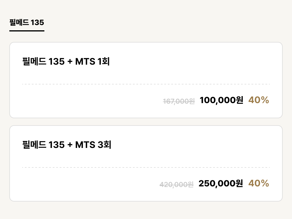Click the dashed divider in the 3회 card

coord(146,167)
